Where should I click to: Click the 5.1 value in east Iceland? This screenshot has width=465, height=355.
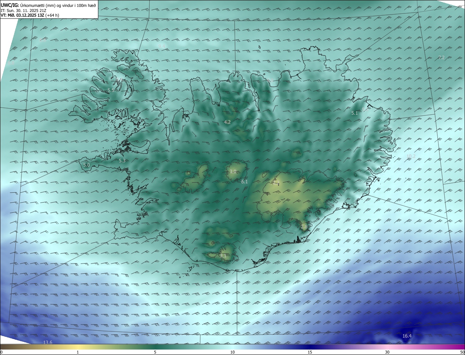(355, 113)
